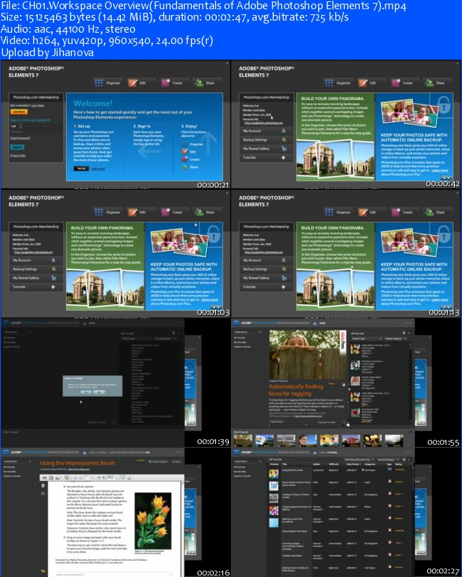
Task: Click the Adobe ID username field in the 00:00:21 frame
Action: tap(36, 126)
